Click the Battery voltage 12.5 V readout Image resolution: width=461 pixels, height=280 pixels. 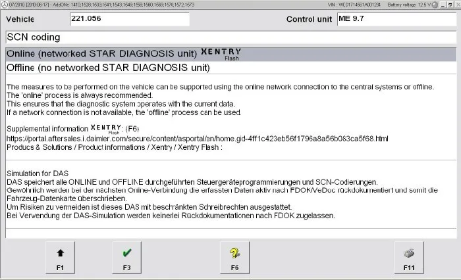tap(409, 5)
